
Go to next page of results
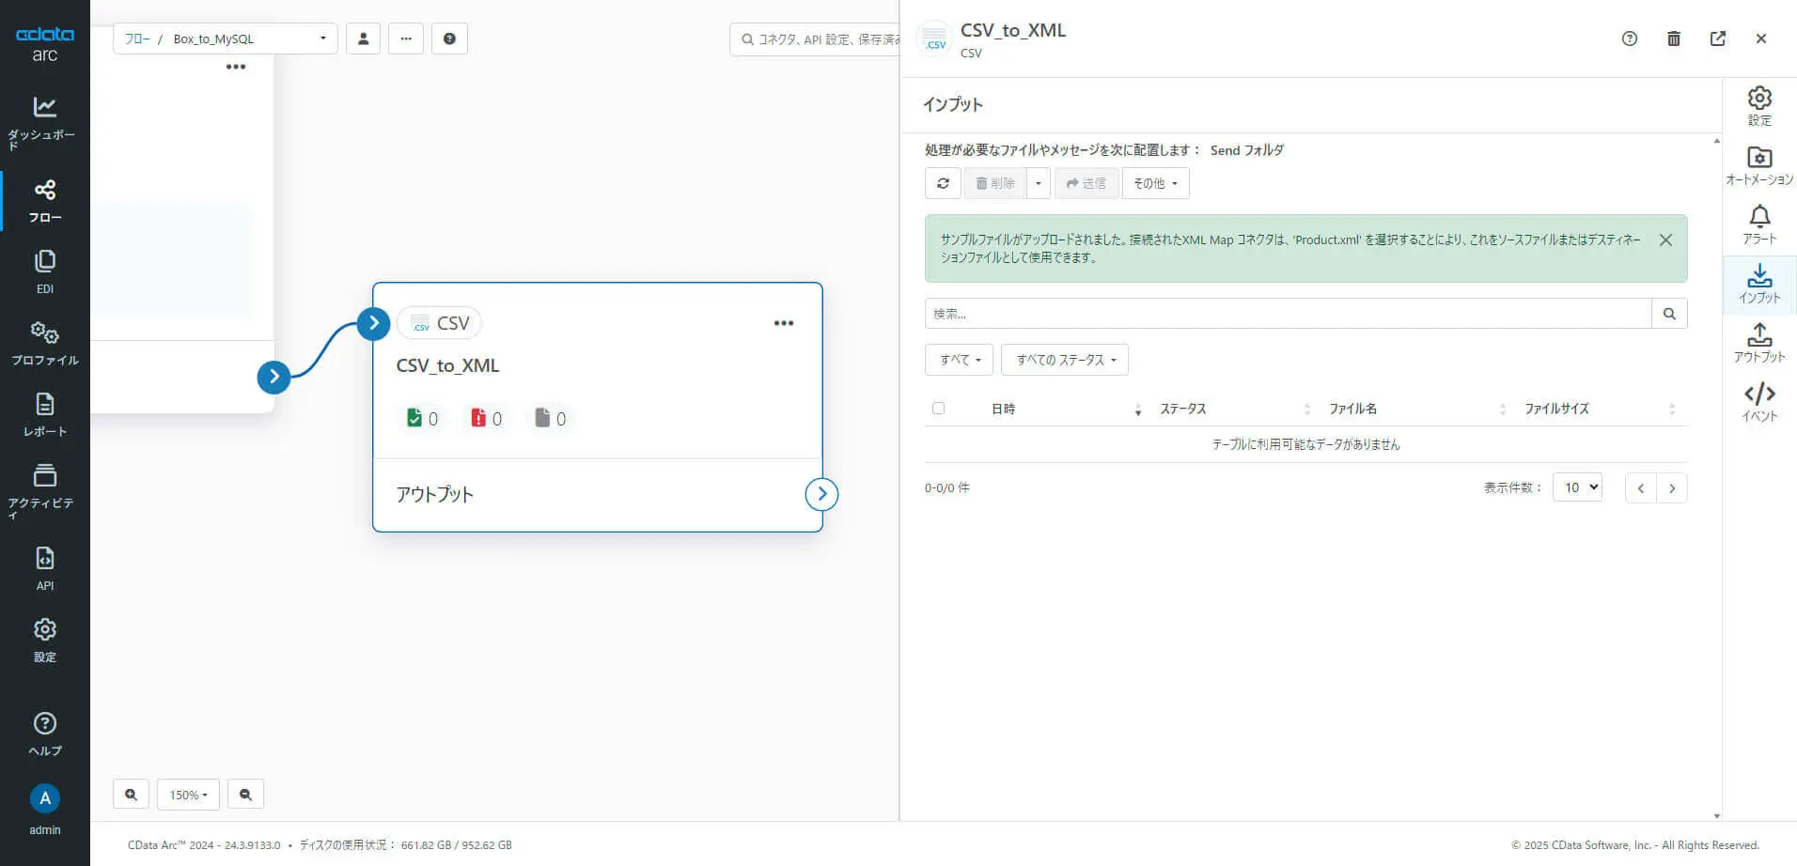1672,488
